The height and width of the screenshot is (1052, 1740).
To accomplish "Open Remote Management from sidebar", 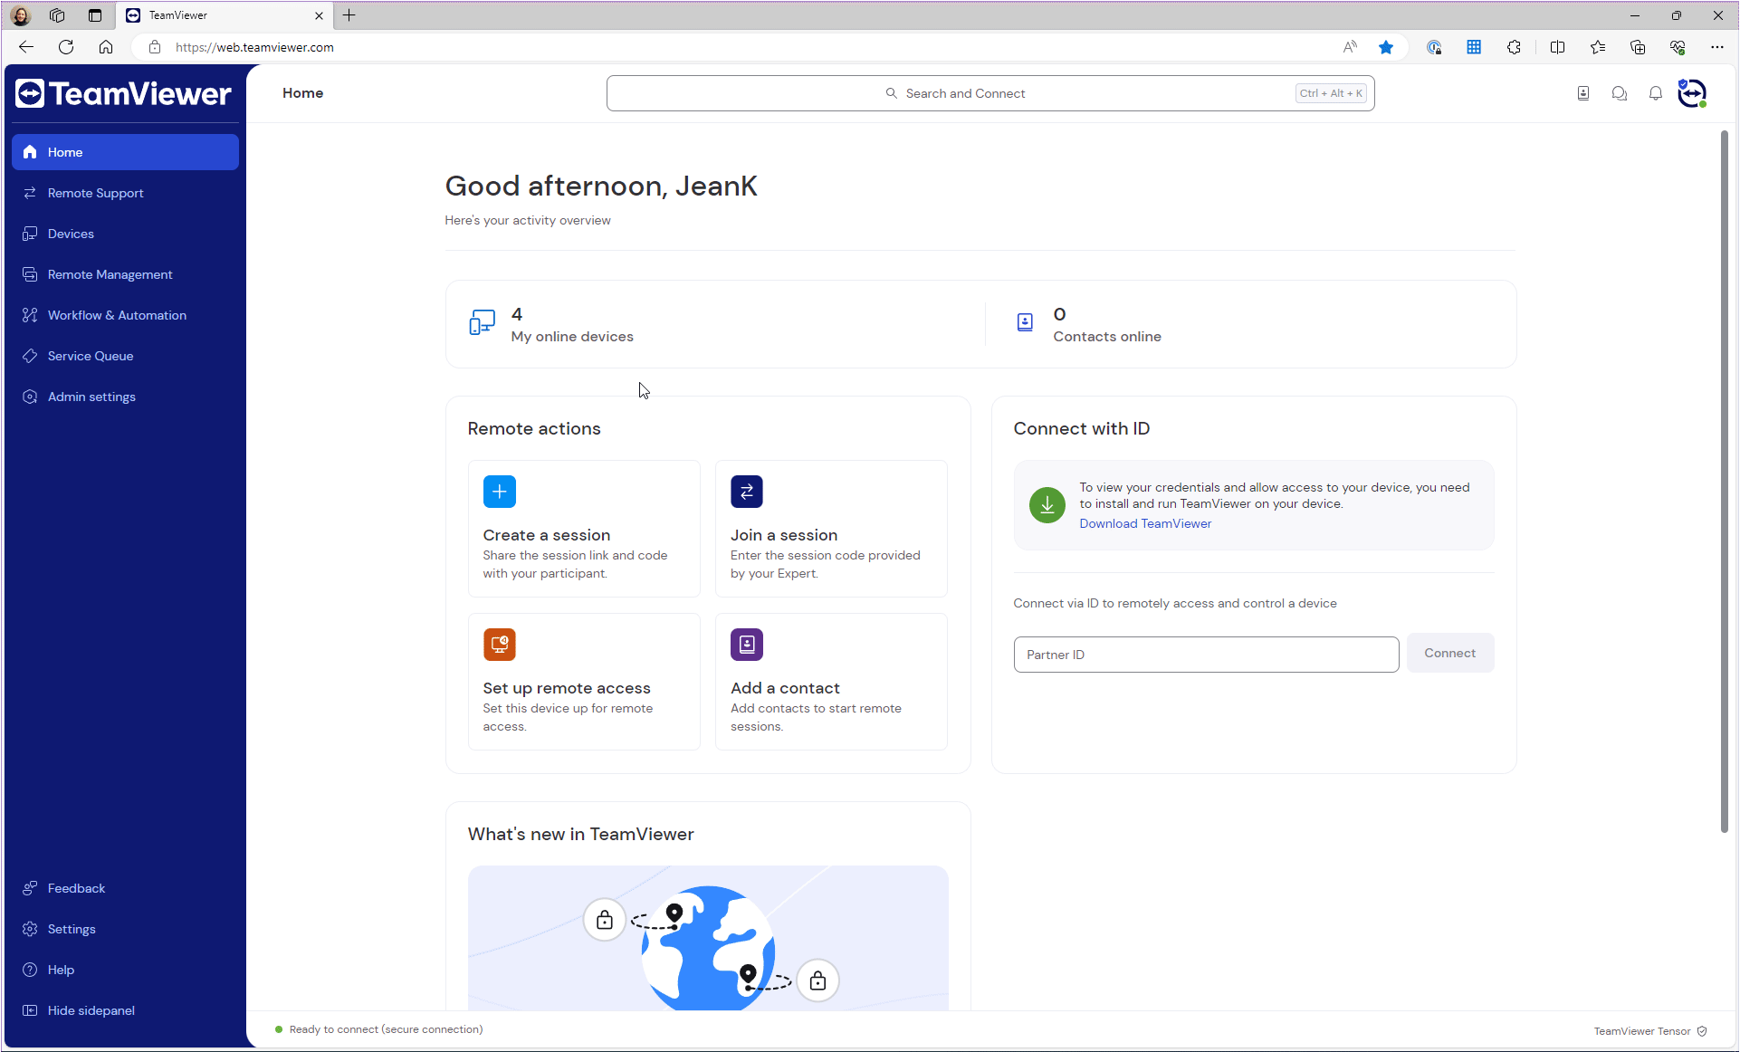I will click(x=110, y=273).
